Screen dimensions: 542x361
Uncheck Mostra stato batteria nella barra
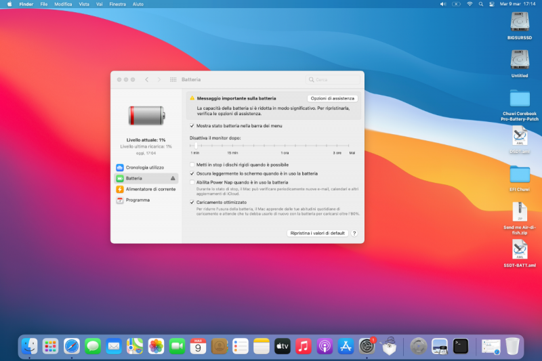coord(192,126)
